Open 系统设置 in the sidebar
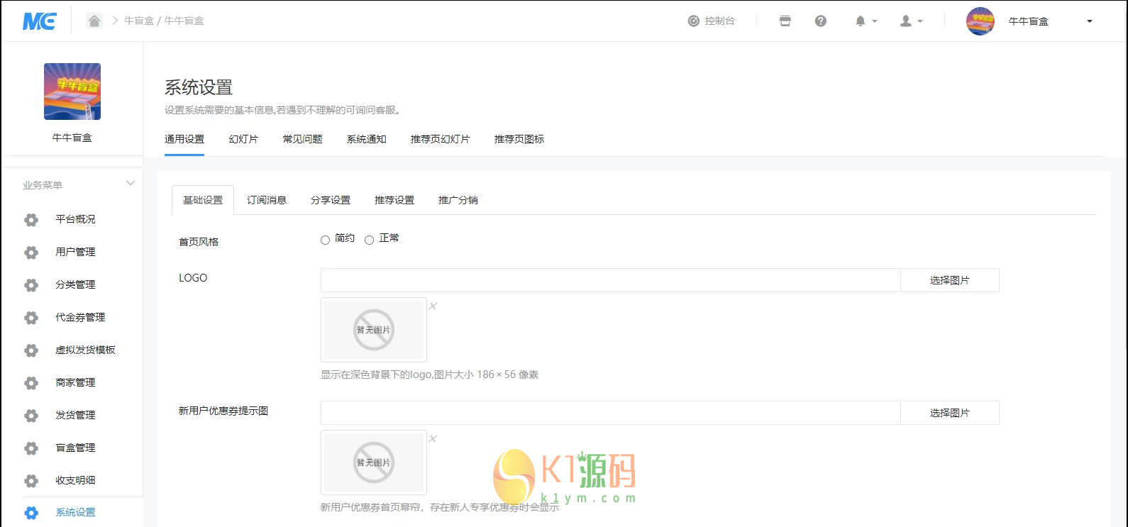The image size is (1128, 527). point(75,512)
